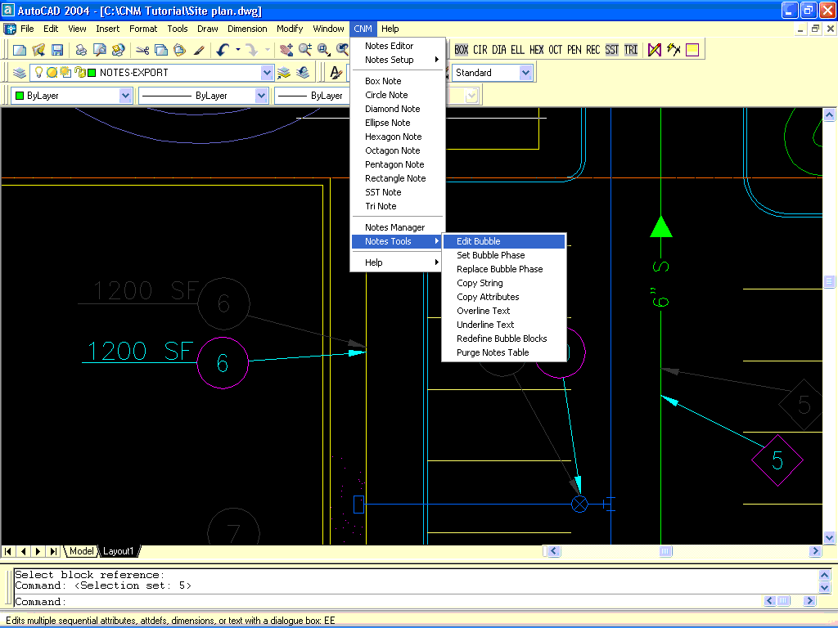Open the NOTES-EXPORT layer dropdown
The height and width of the screenshot is (628, 838).
(267, 73)
